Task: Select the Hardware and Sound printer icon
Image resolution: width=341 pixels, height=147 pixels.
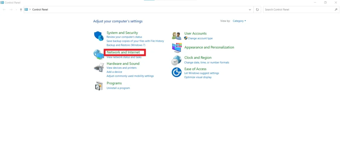Action: click(x=99, y=67)
